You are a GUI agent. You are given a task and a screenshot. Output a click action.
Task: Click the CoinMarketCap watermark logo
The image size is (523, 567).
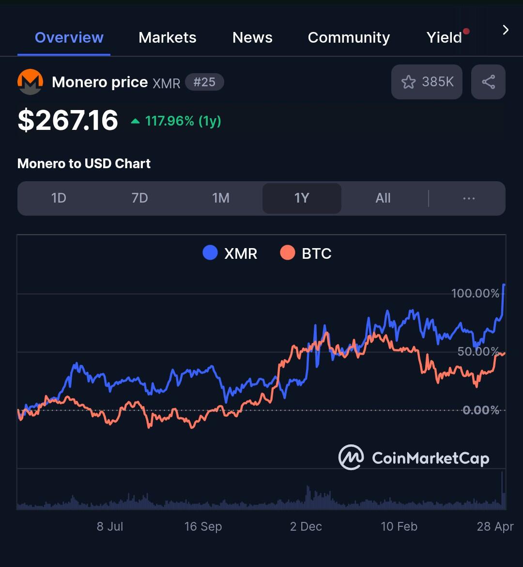(414, 457)
